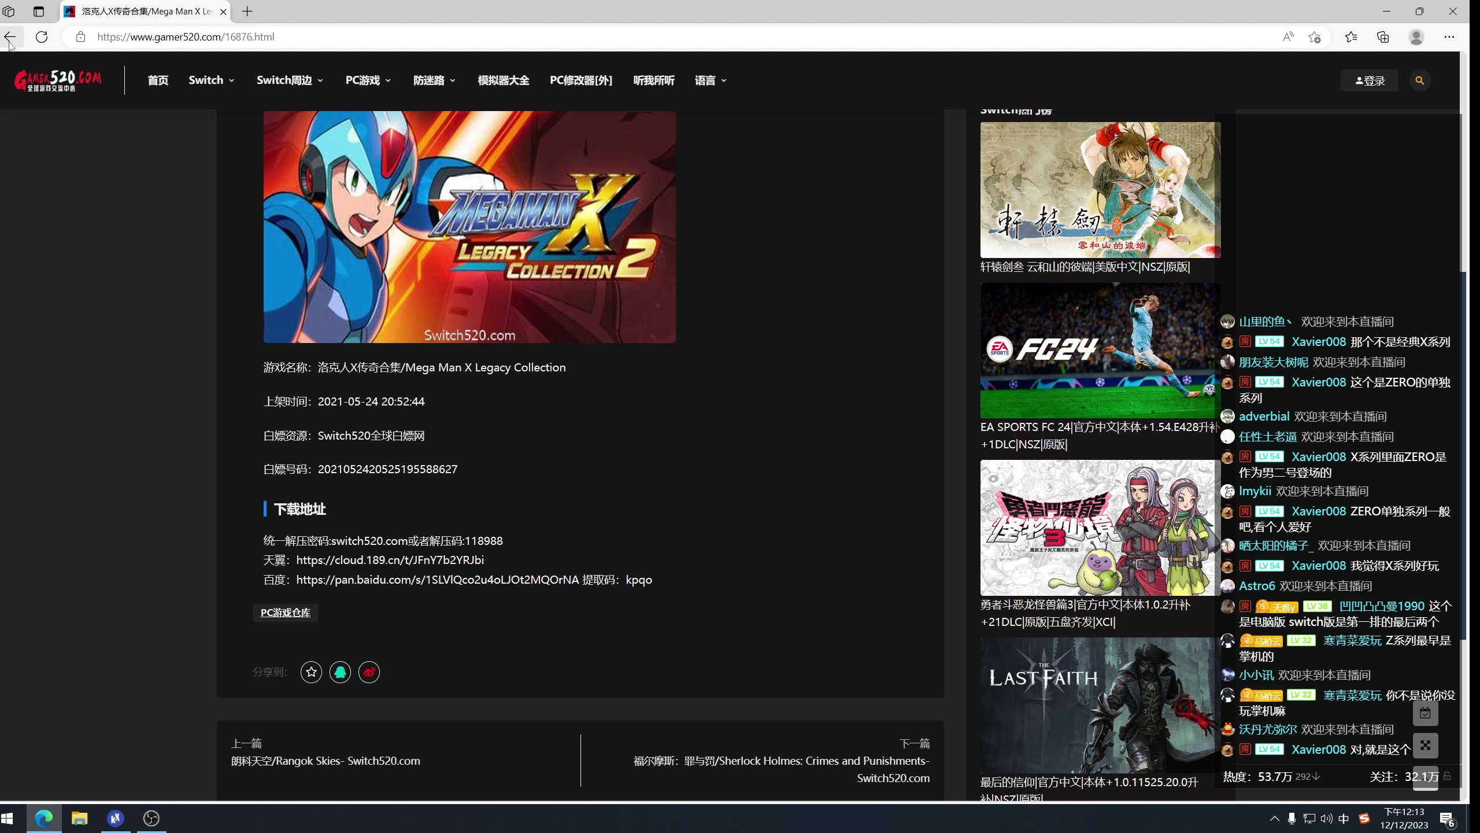
Task: Open 轩辕剑叁 云和山的彼端 title link
Action: (1085, 267)
